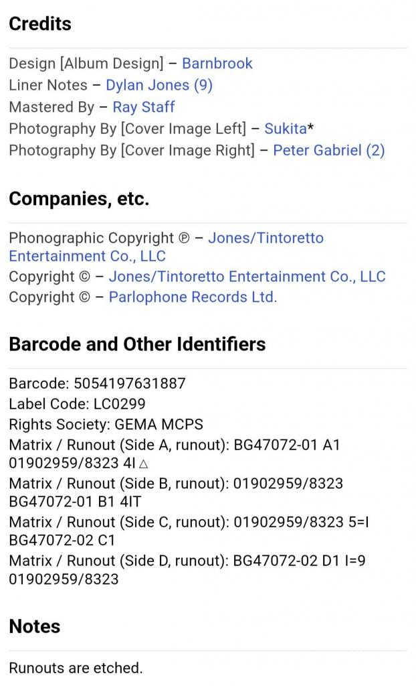
Task: Click the "Runouts are etched." note text
Action: click(76, 668)
